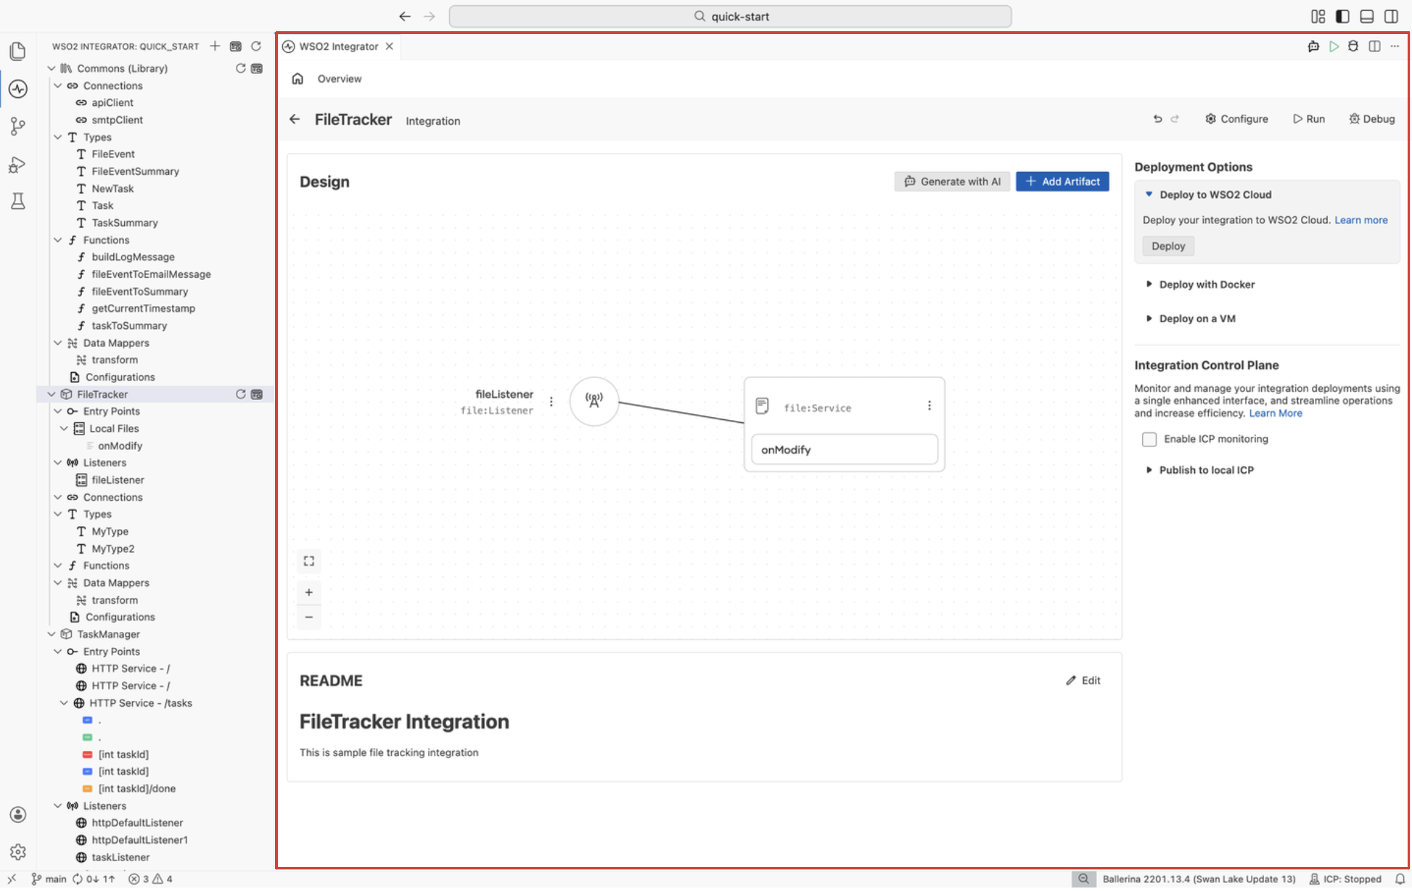Image resolution: width=1412 pixels, height=891 pixels.
Task: Click the undo arrow in header
Action: tap(1157, 119)
